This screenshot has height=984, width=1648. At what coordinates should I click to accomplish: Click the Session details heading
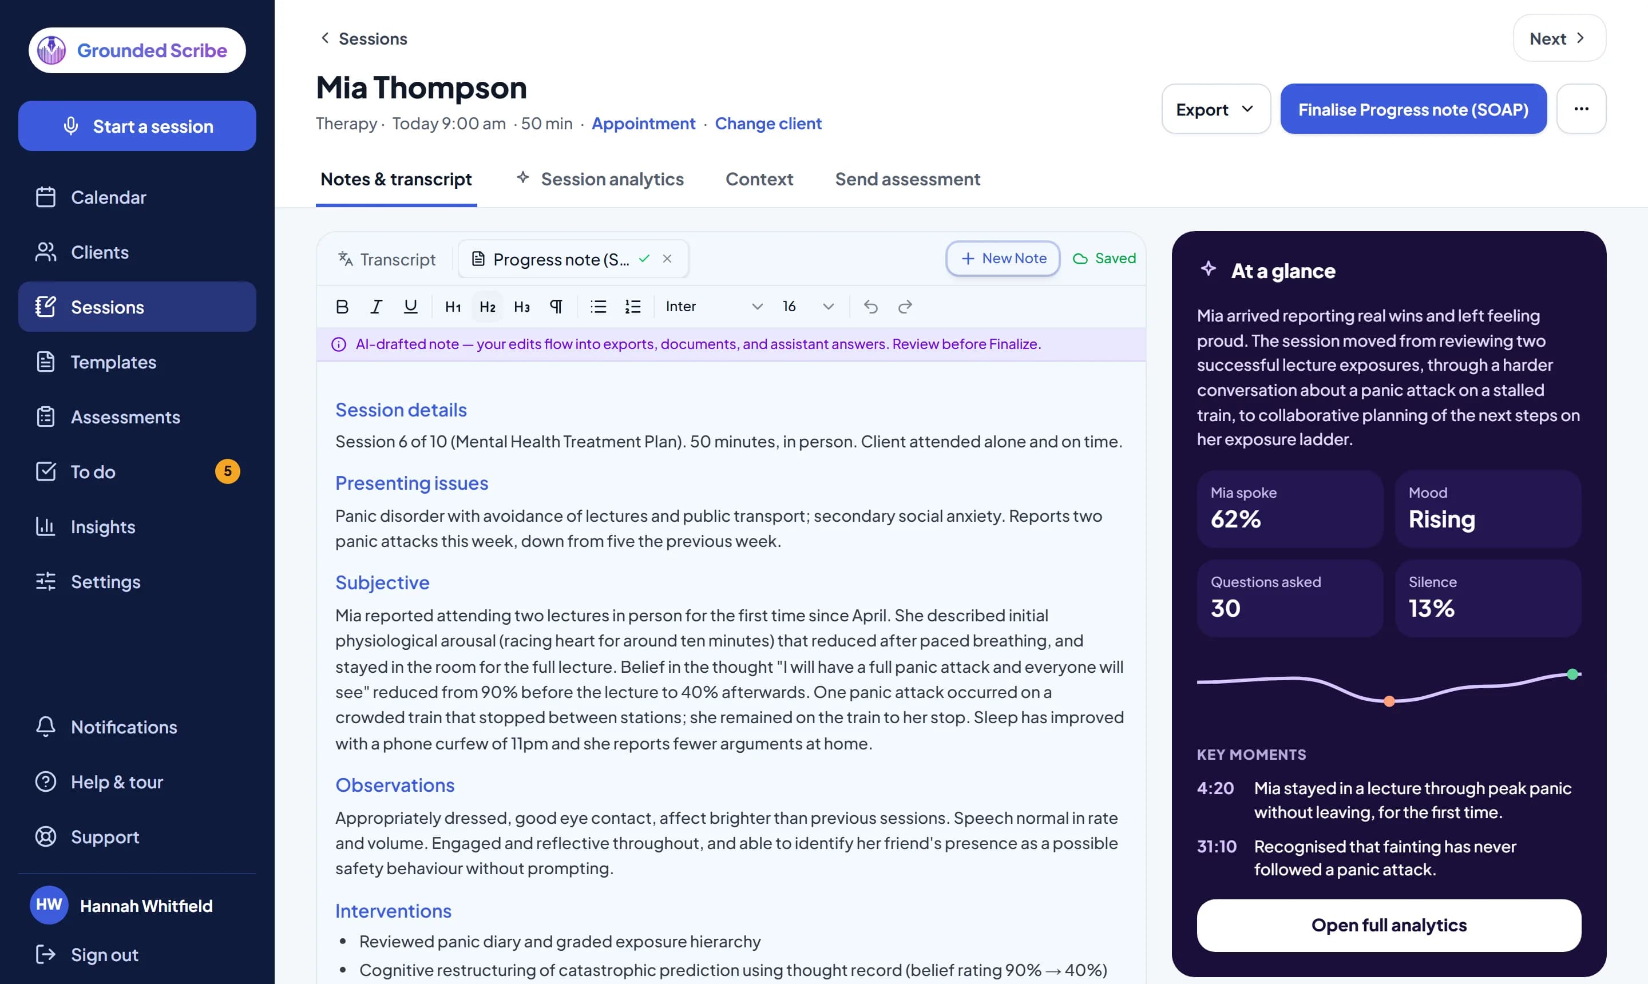point(401,410)
